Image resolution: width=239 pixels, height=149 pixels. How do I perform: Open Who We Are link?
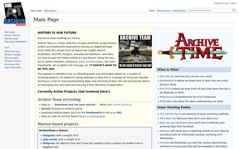tap(167, 76)
